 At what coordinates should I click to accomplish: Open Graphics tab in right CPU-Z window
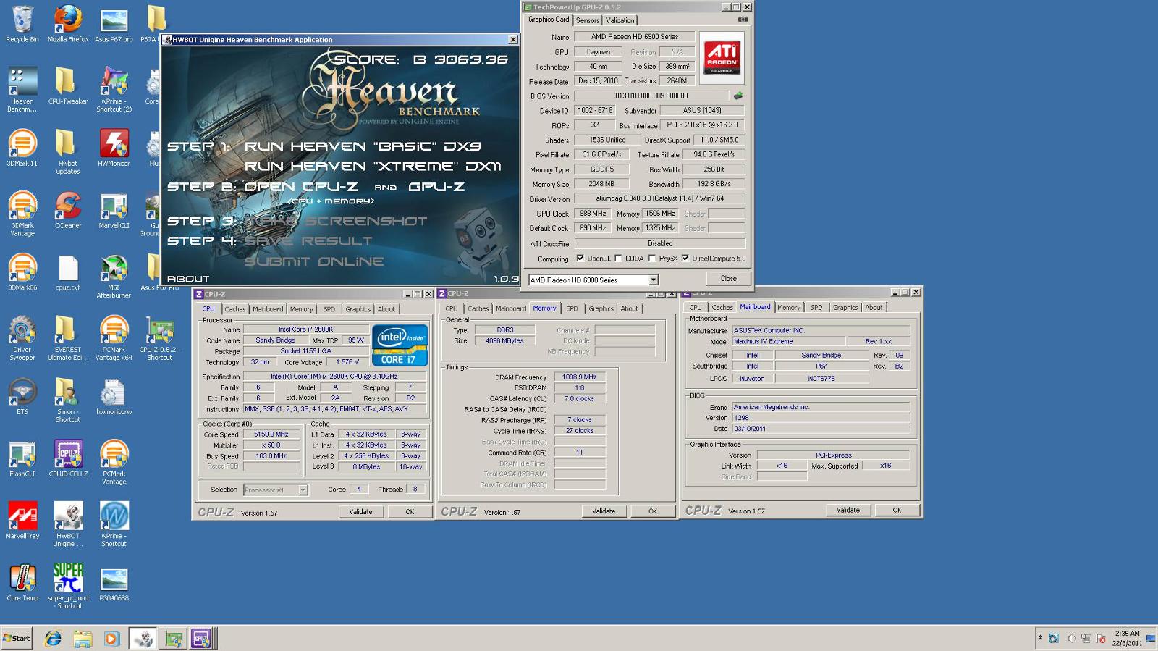(845, 308)
